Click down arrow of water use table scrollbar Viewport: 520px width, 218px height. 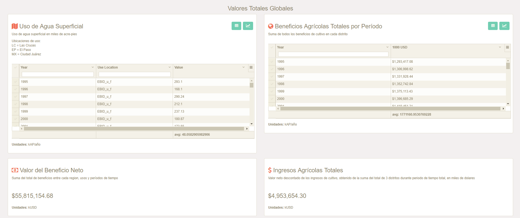(x=251, y=124)
